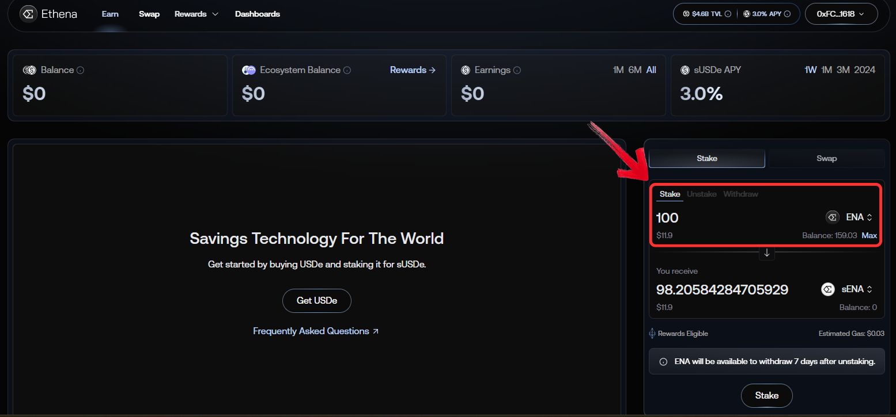Click the Ecosystem Balance icon
896x417 pixels.
(249, 70)
